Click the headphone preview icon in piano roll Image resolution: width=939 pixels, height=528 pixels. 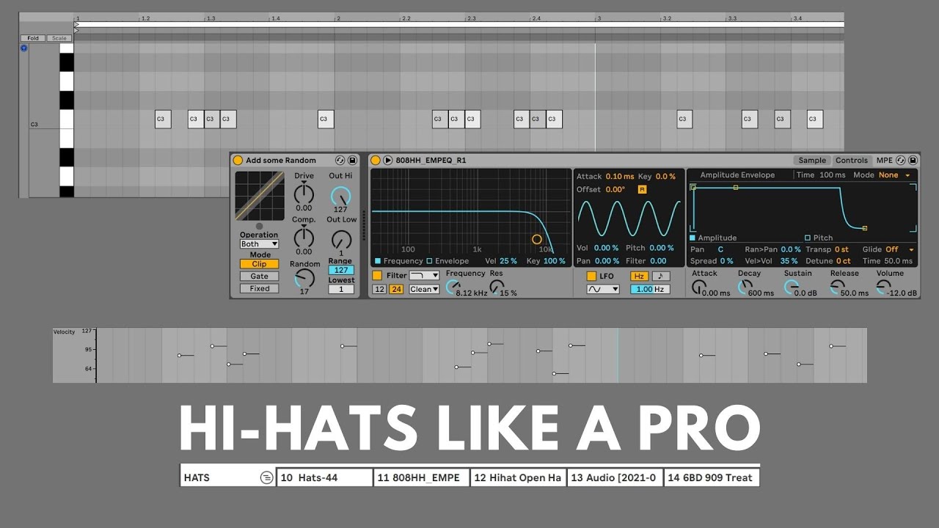click(23, 48)
